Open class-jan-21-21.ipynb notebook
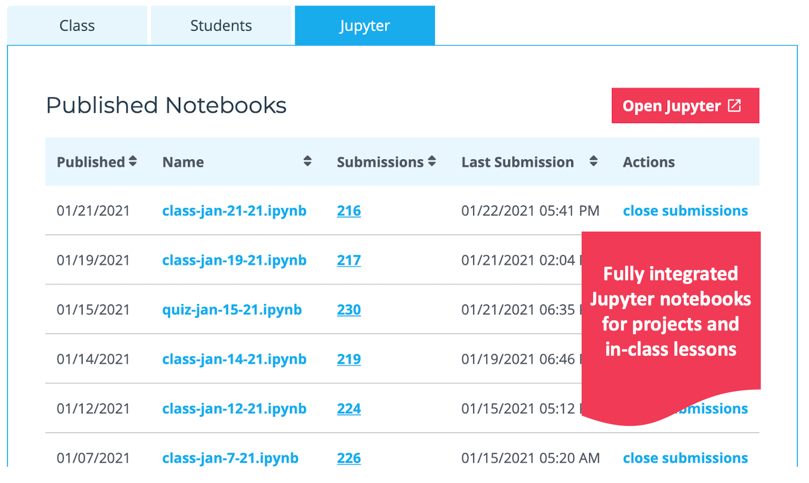The image size is (809, 483). point(234,211)
